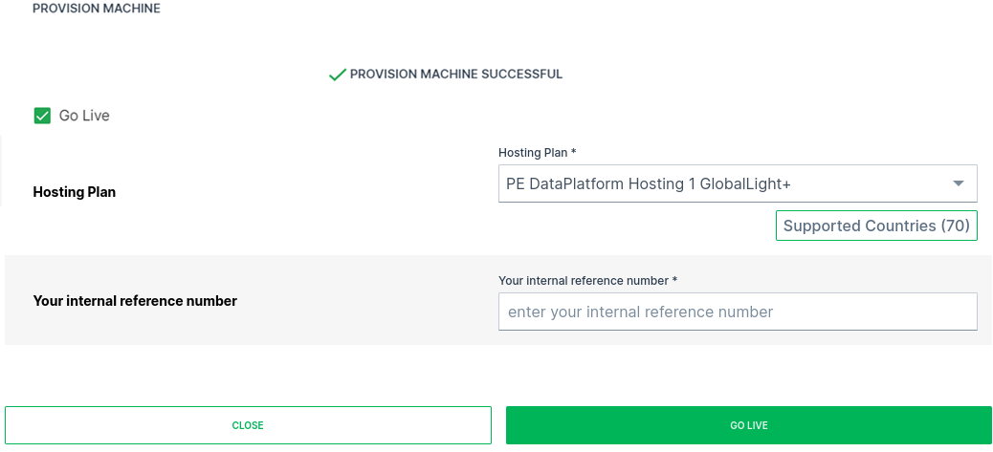Click the small "Your internal reference number *" caption

[x=587, y=281]
